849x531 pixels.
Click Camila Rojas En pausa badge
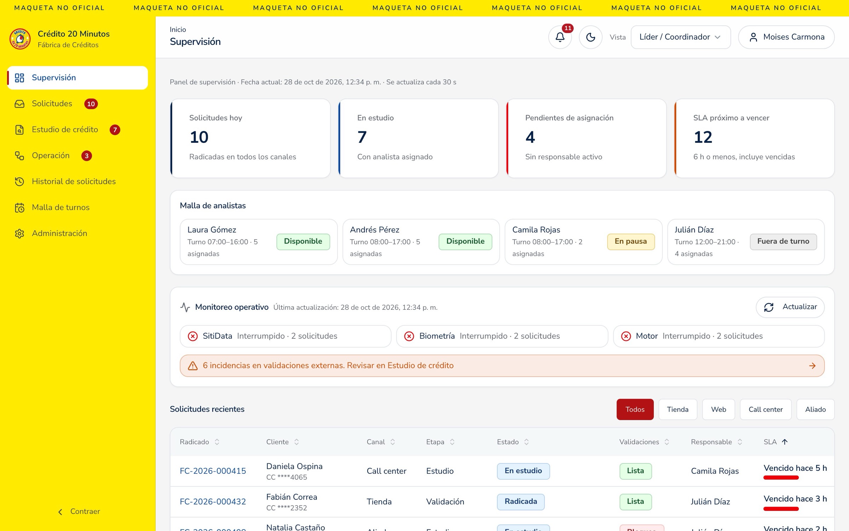631,241
